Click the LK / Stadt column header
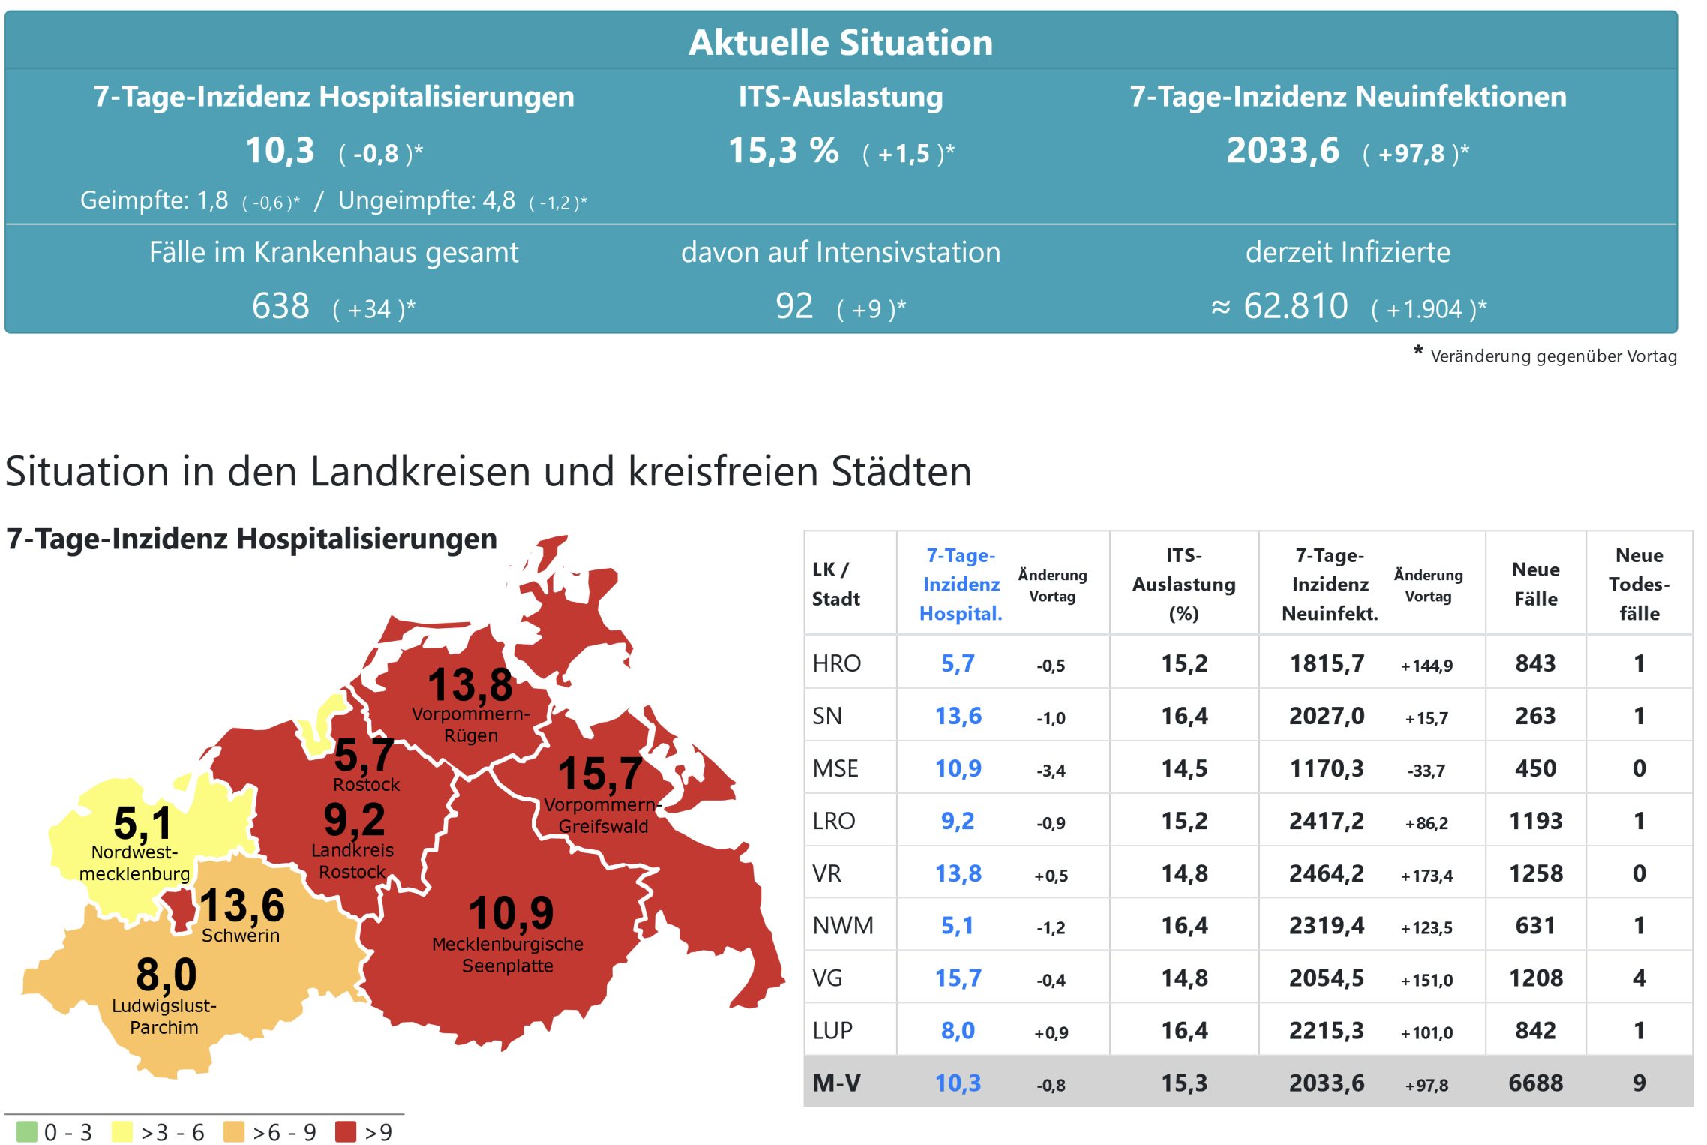The height and width of the screenshot is (1145, 1707). coord(835,584)
